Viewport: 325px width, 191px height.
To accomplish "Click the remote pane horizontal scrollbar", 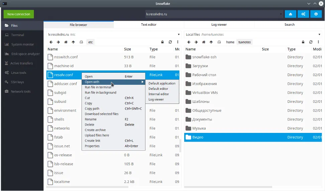I will point(87,187).
